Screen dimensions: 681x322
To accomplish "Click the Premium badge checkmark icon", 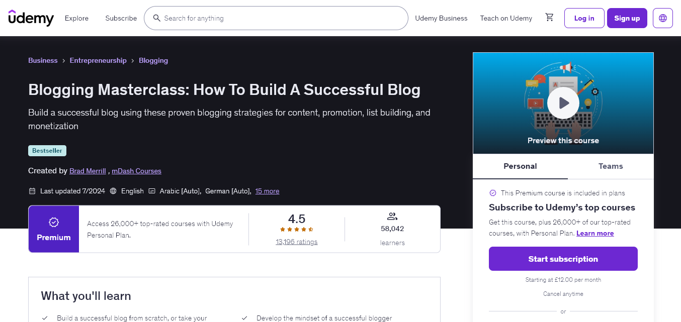I will click(54, 222).
